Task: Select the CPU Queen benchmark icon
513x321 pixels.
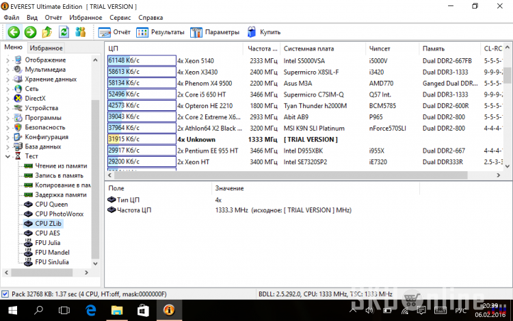Action: pos(29,205)
